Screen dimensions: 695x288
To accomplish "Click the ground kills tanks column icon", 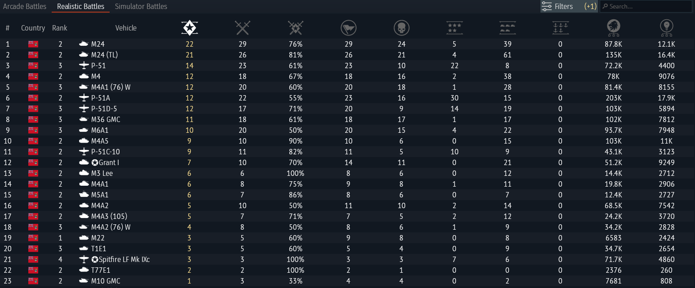I will pyautogui.click(x=507, y=28).
